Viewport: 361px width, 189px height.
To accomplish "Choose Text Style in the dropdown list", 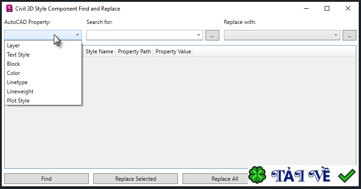I will 18,55.
